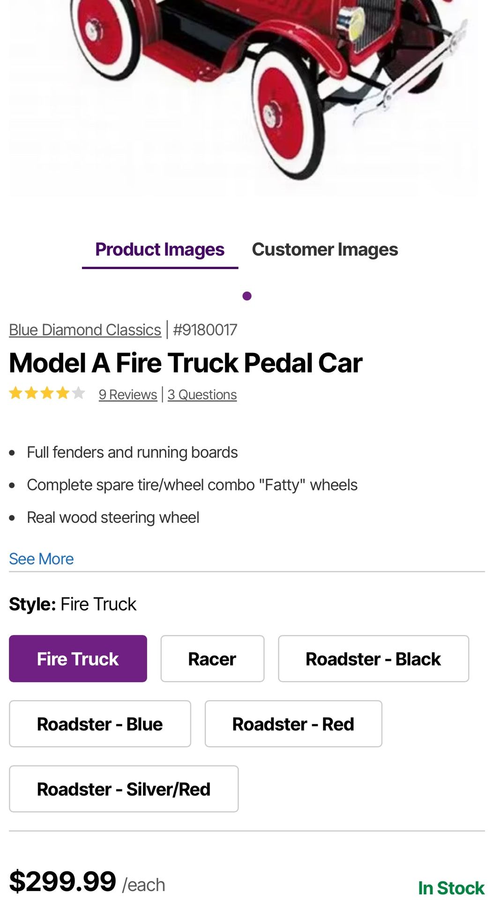Screen dimensions: 494x900
Task: Pick the Roadster - Blue style
Action: pyautogui.click(x=100, y=724)
